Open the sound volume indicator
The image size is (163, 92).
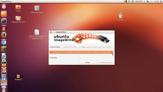tap(151, 2)
